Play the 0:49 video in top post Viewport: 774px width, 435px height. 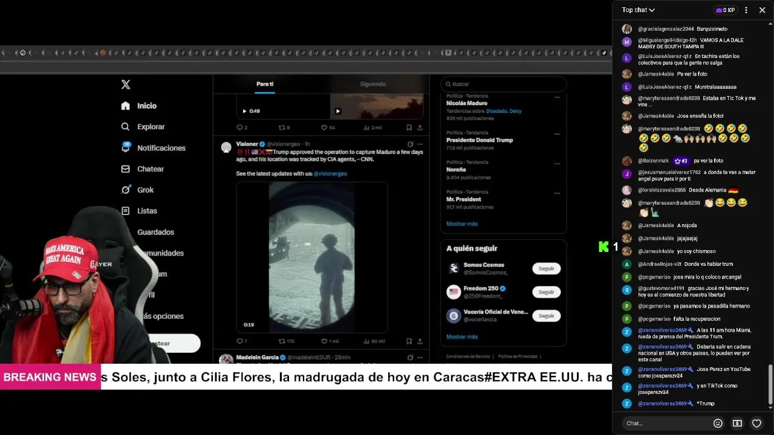244,111
